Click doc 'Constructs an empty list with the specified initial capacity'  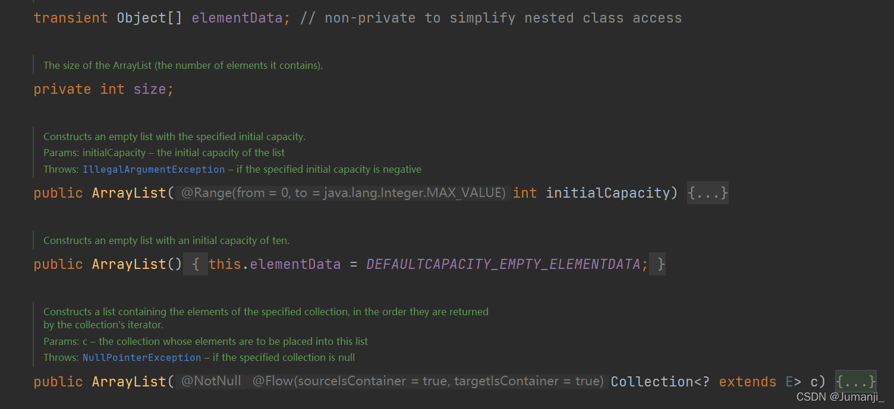(x=174, y=137)
